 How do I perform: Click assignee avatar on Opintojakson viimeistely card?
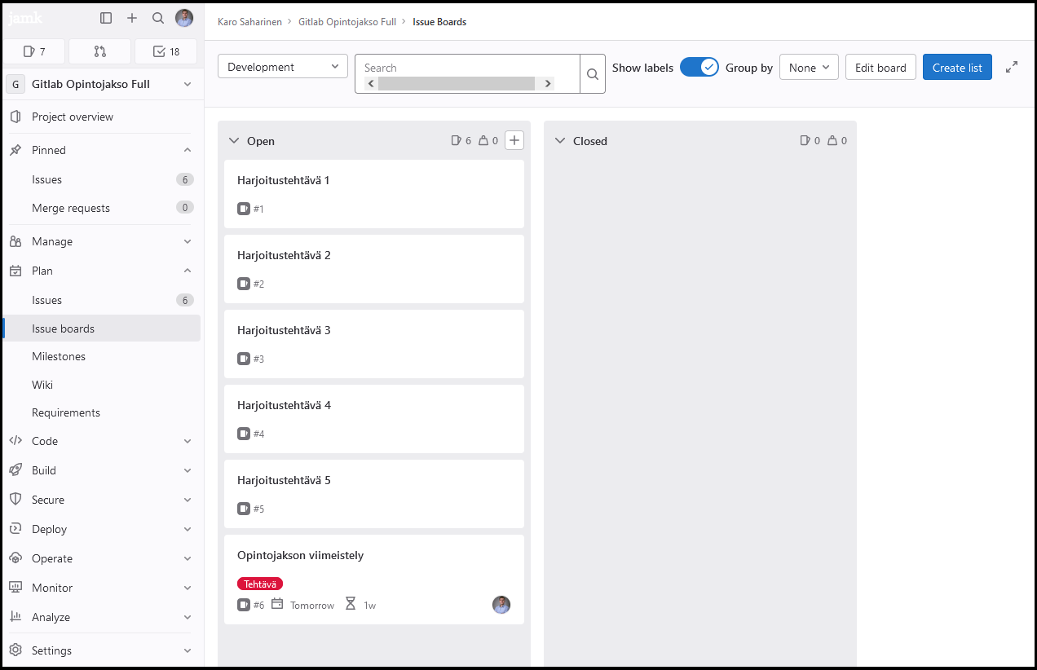[x=501, y=605]
